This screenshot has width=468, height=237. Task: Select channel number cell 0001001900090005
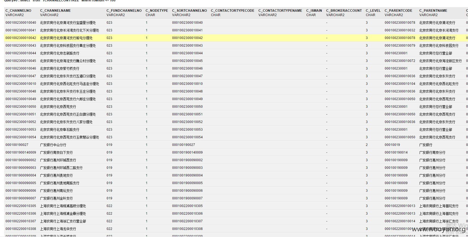tap(21, 183)
